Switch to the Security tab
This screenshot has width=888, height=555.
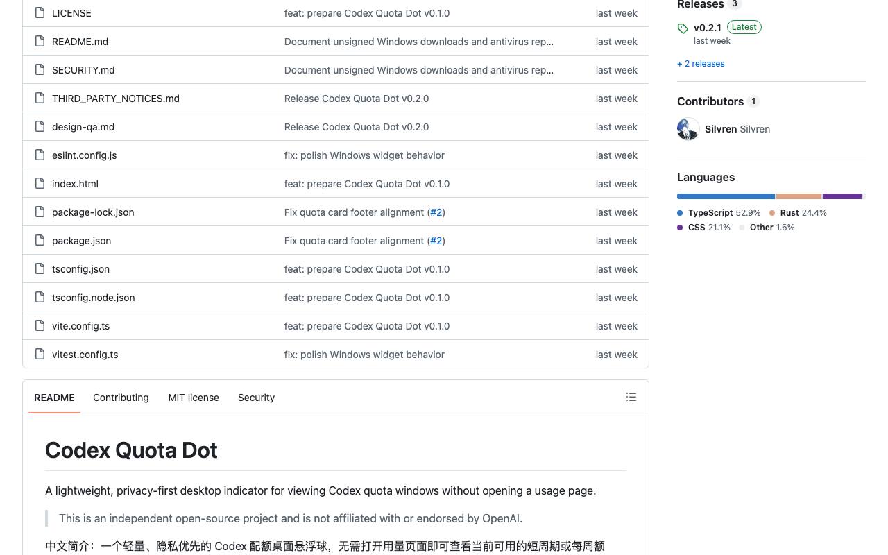pos(256,398)
